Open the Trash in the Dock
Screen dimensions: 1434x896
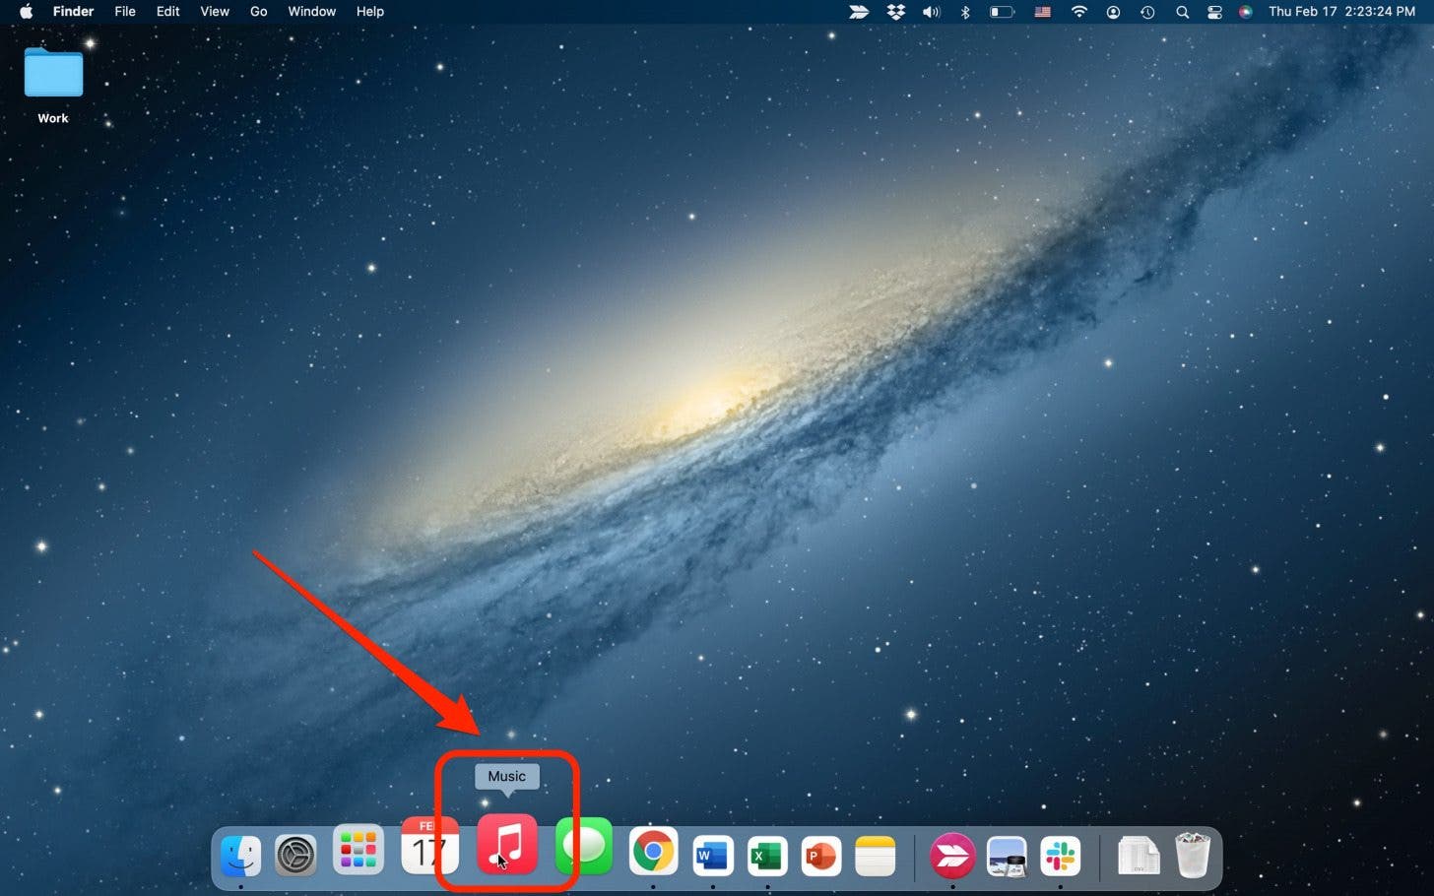(x=1192, y=855)
